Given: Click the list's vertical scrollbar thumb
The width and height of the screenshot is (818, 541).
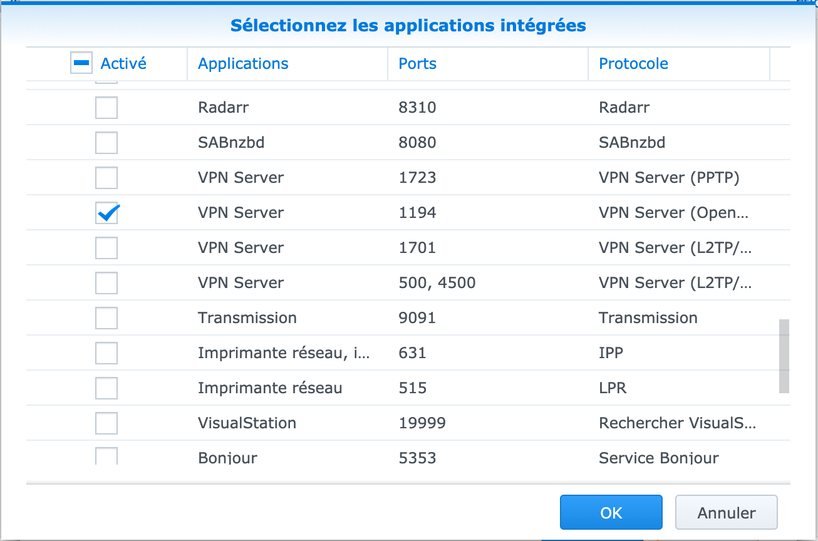Looking at the screenshot, I should coord(784,356).
